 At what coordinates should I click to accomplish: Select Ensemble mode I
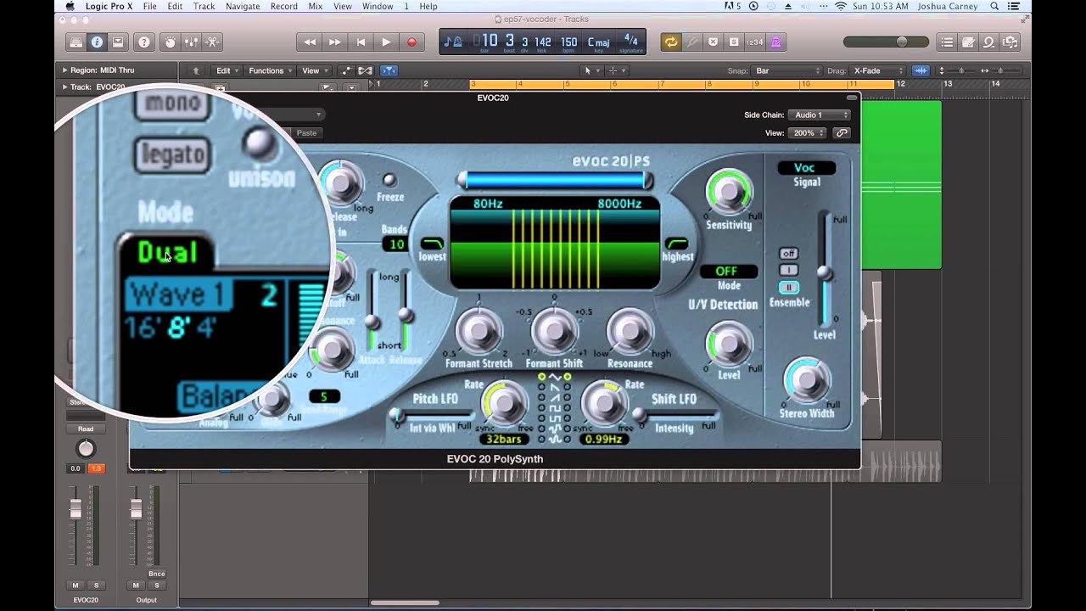tap(788, 270)
